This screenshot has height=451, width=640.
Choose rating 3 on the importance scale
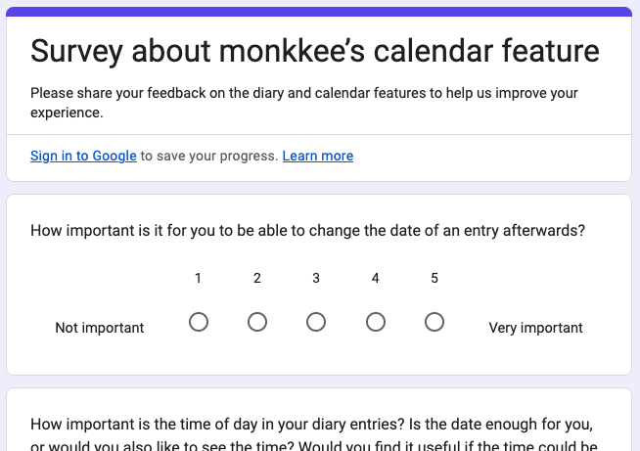(x=316, y=322)
